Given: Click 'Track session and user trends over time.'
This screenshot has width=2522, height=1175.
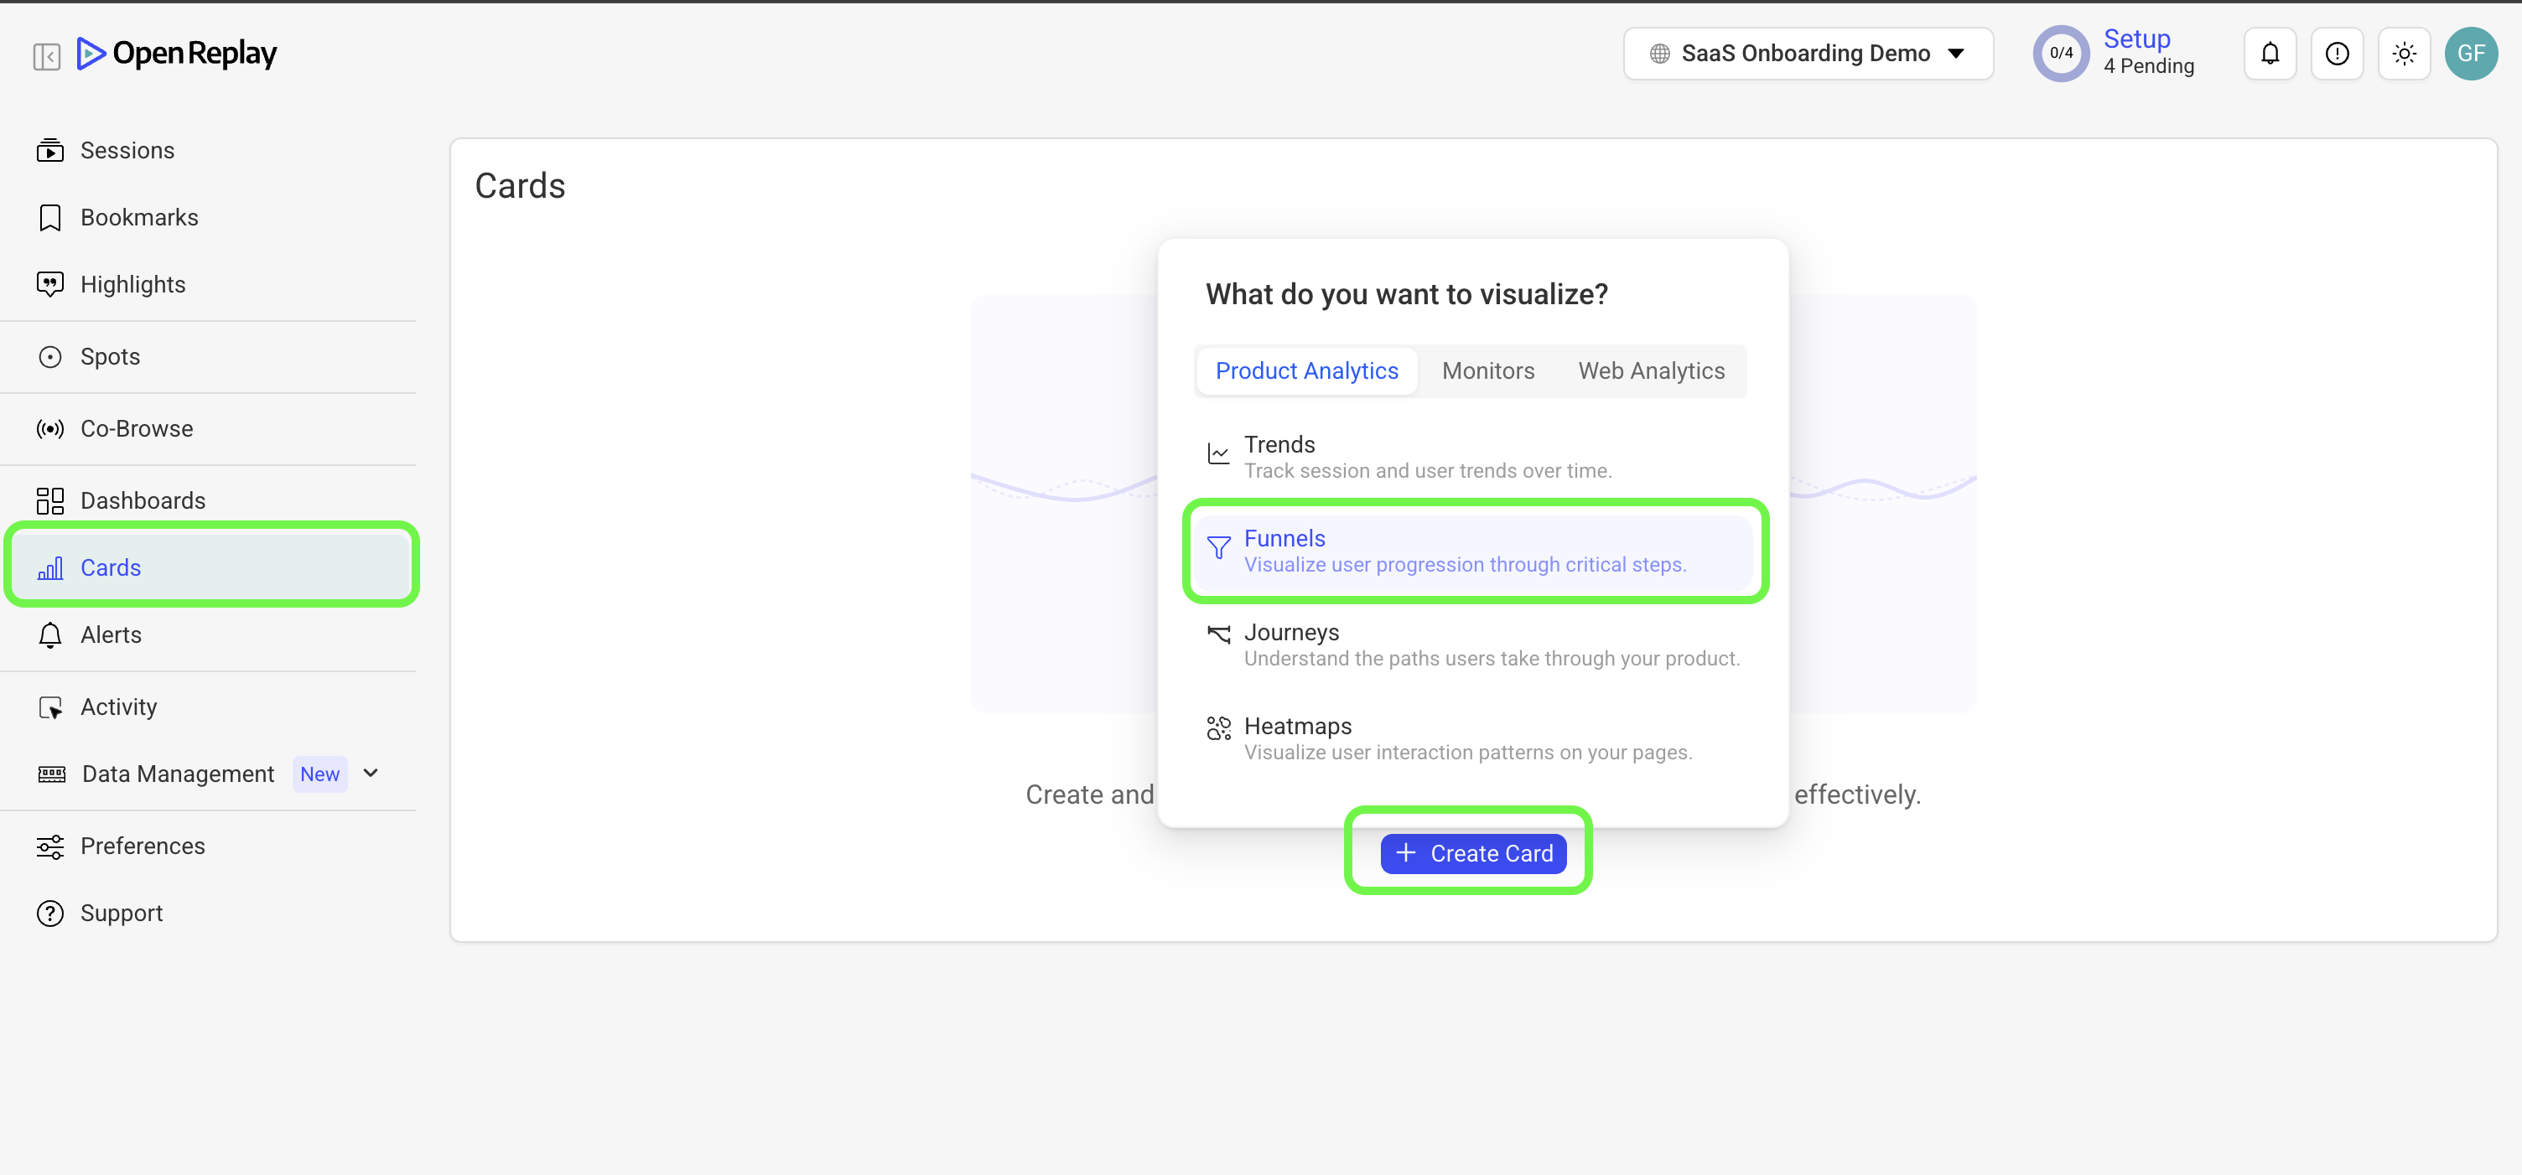Looking at the screenshot, I should (1428, 471).
